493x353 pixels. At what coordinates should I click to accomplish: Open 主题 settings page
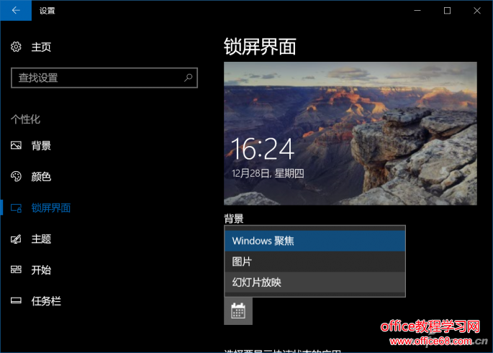click(x=41, y=239)
